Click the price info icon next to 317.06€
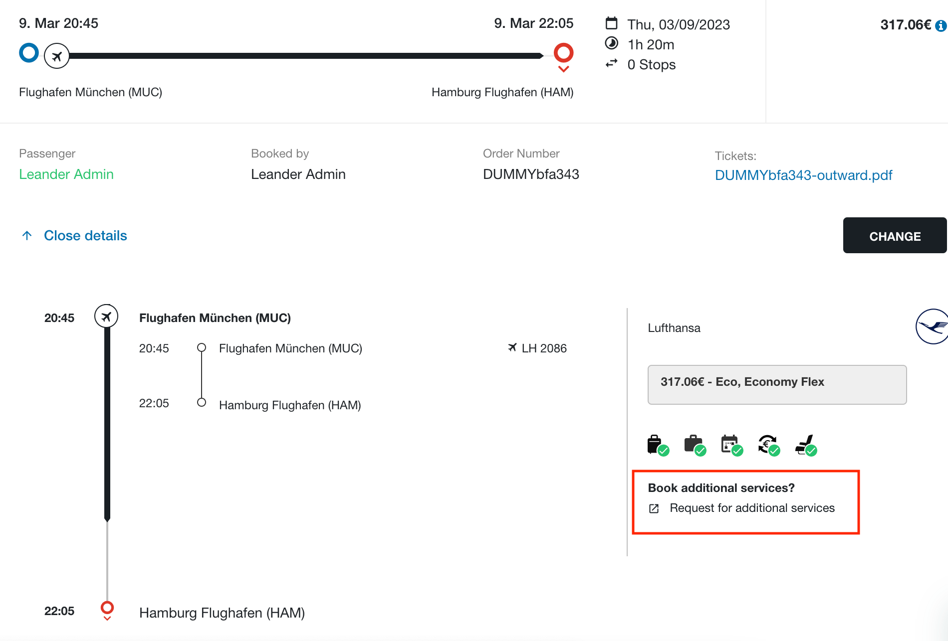Screen dimensions: 948x641 [941, 25]
